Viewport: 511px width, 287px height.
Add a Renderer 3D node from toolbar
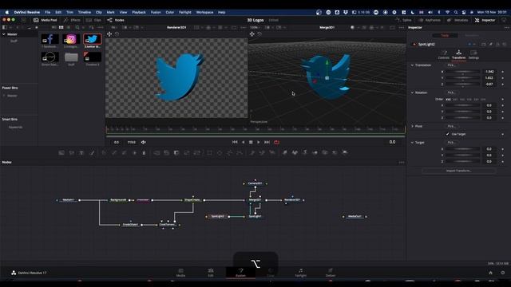345,152
